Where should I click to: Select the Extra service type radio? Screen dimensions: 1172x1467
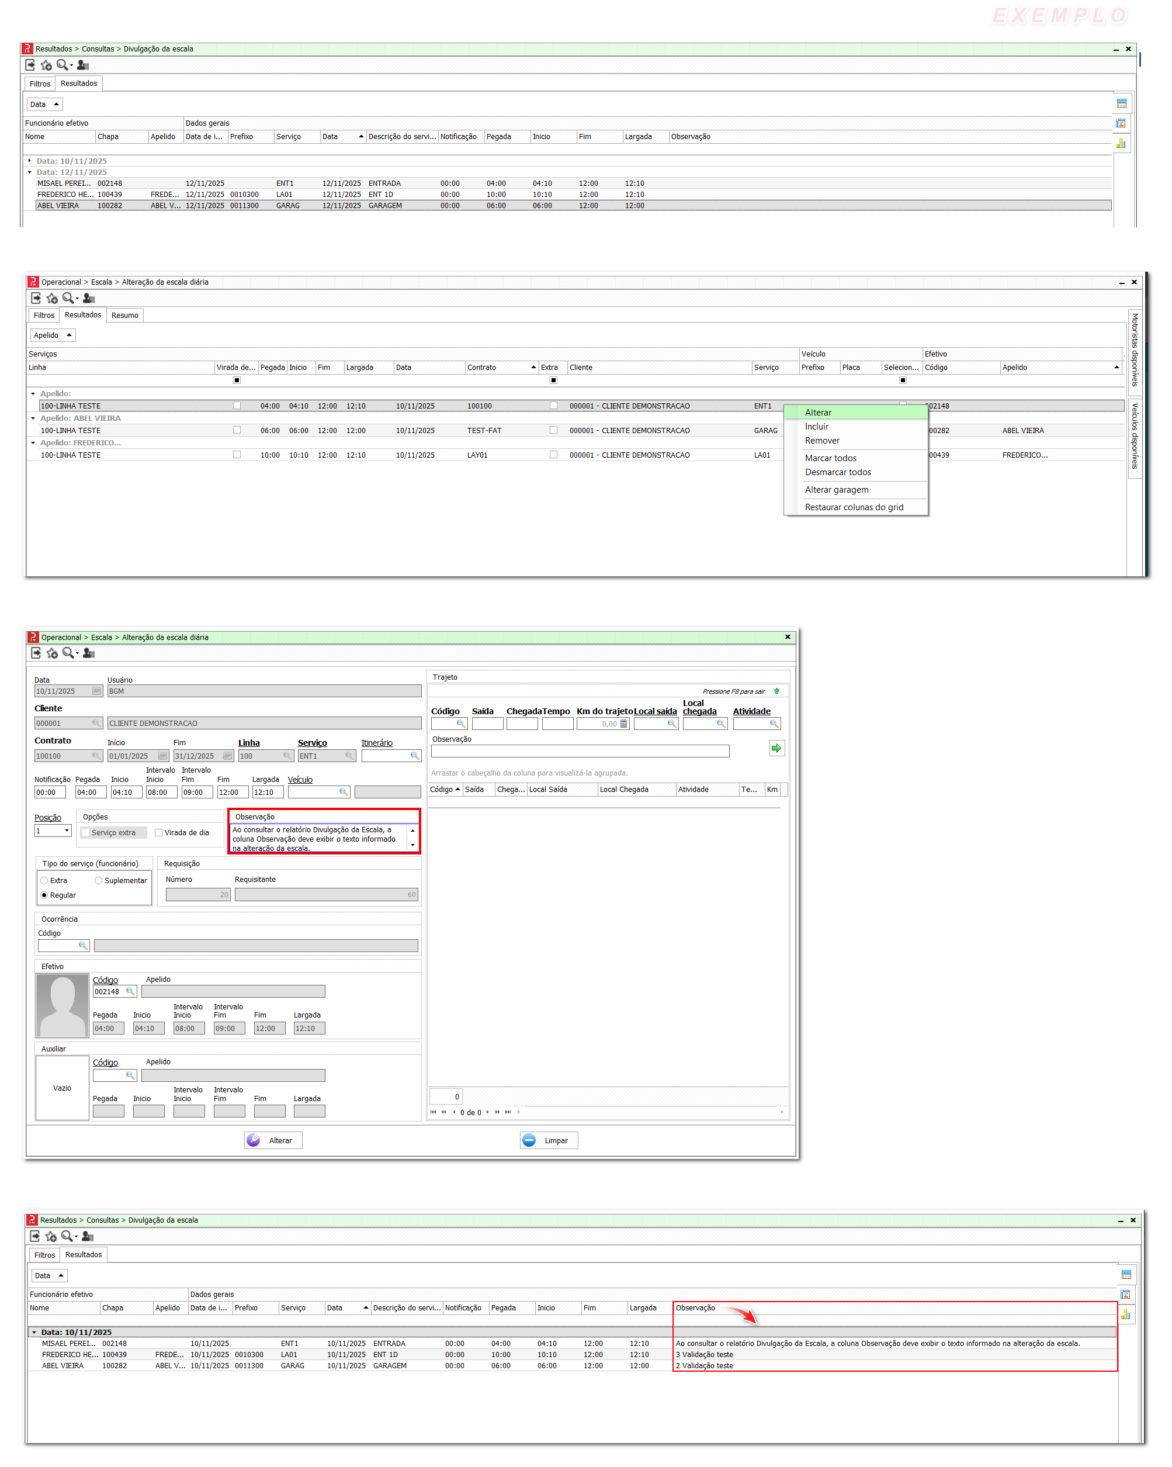click(44, 880)
